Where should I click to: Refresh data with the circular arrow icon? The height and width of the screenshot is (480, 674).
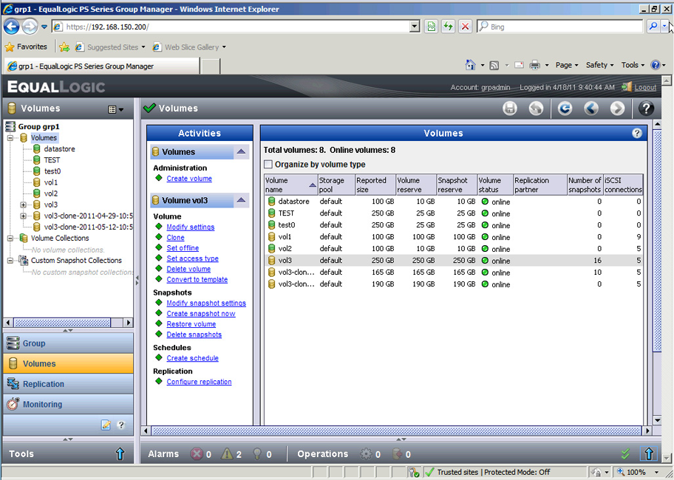click(565, 109)
